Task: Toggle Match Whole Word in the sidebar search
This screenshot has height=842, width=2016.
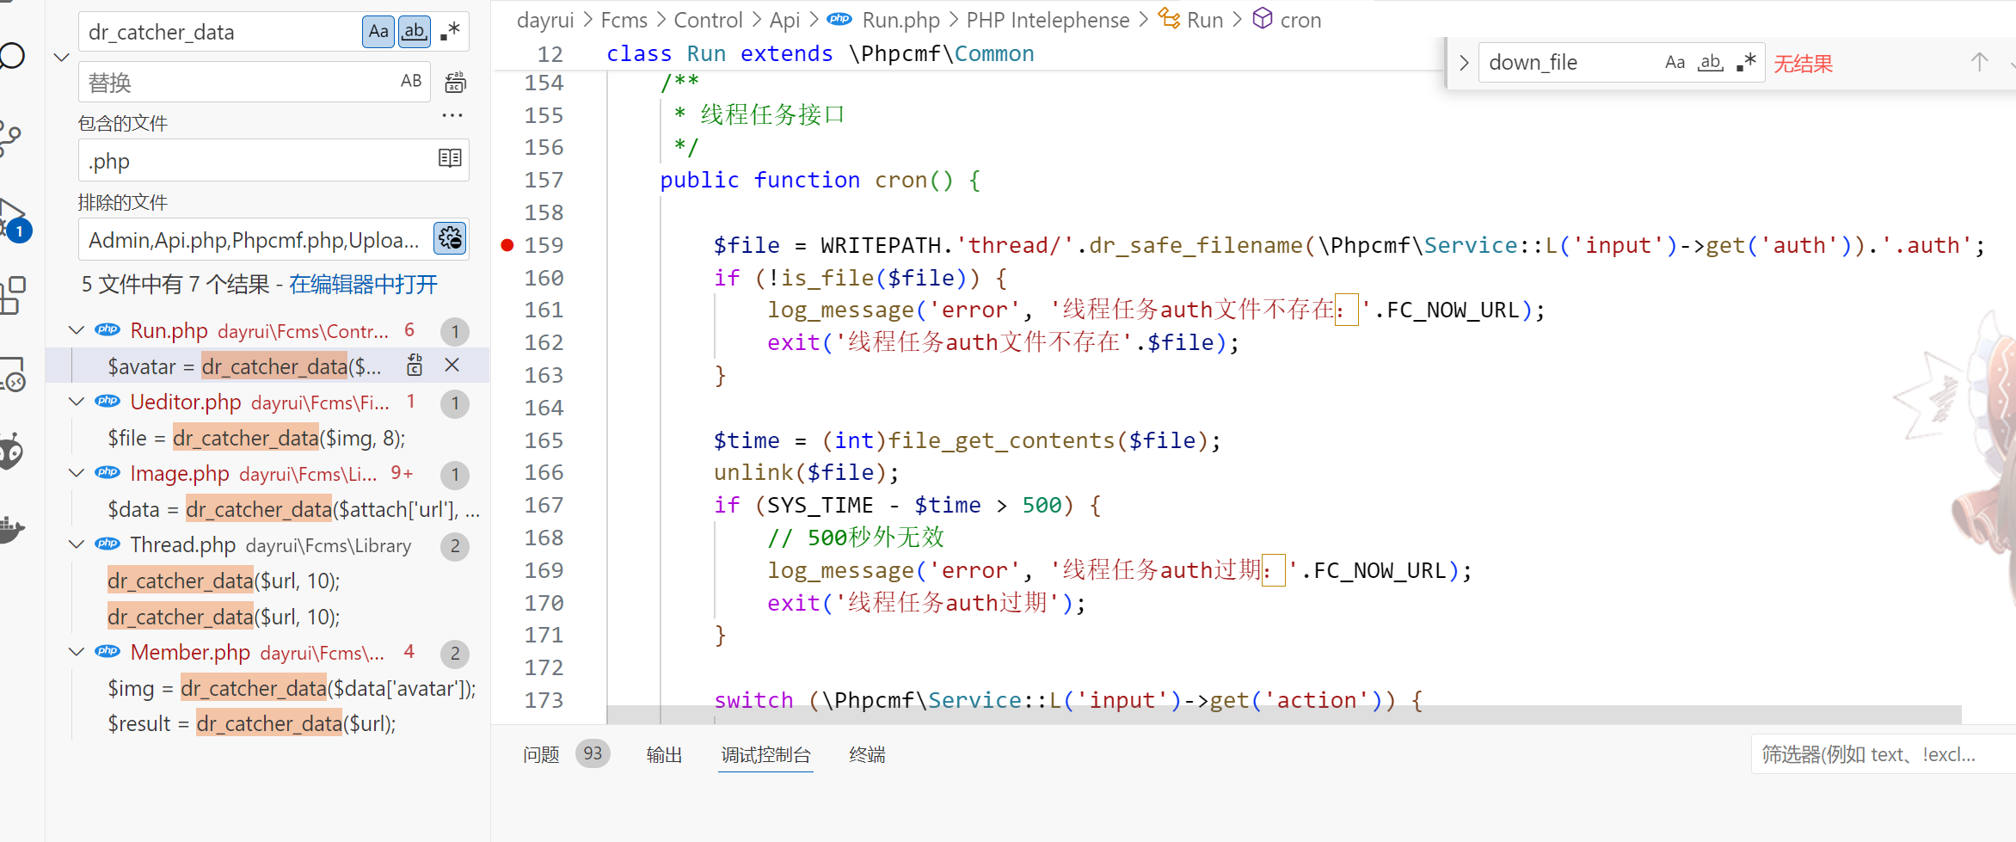Action: click(x=414, y=32)
